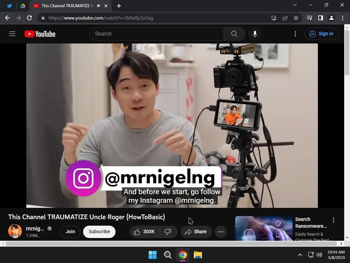Open media controls in Chrome toolbar
The width and height of the screenshot is (350, 263).
click(x=309, y=18)
